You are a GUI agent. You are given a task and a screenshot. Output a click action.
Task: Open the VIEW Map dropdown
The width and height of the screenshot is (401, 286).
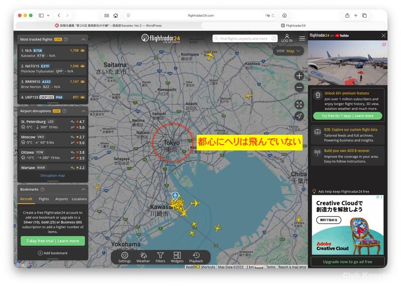tap(288, 51)
